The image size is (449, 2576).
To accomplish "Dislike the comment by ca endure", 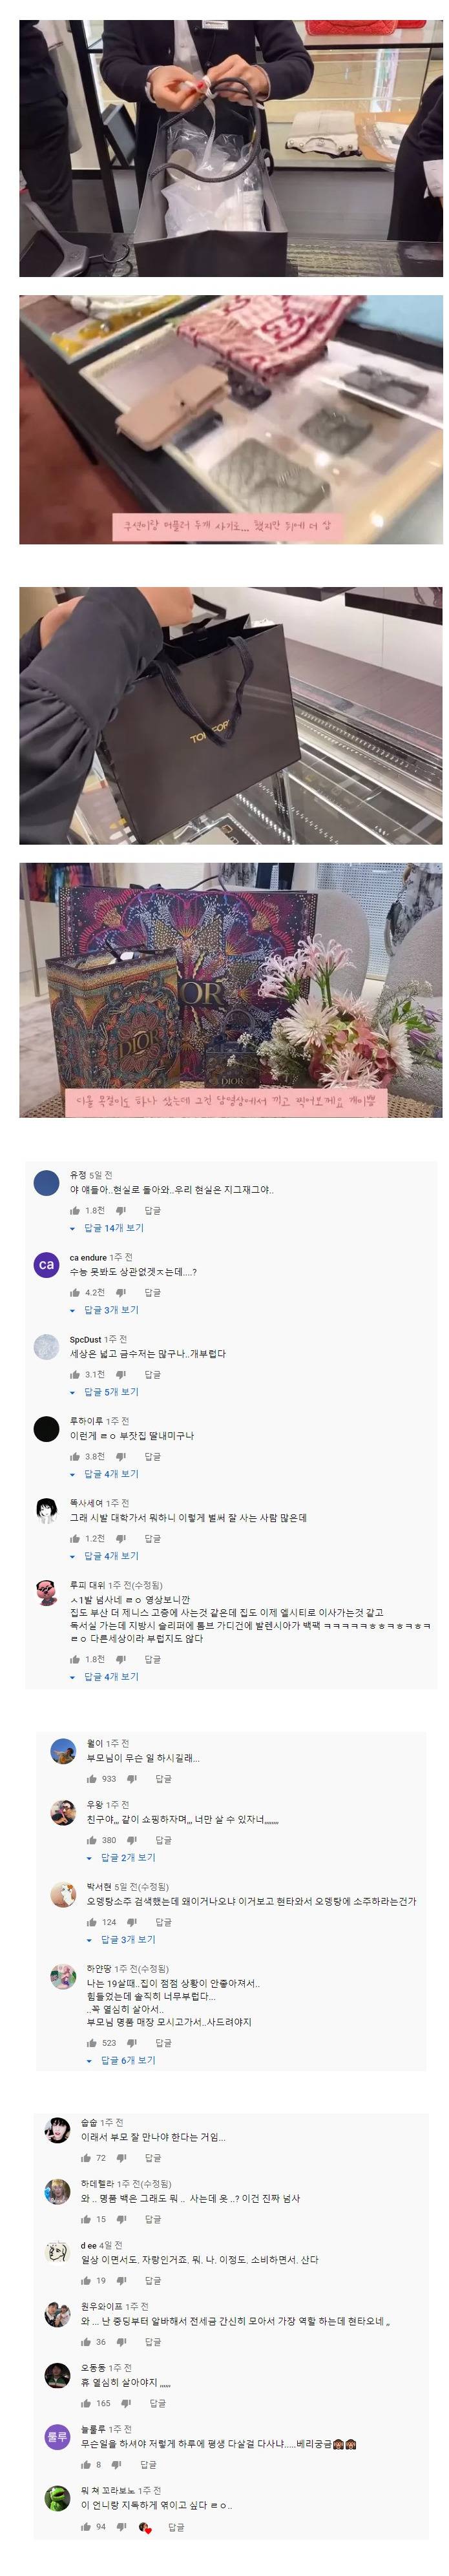I will [121, 1292].
